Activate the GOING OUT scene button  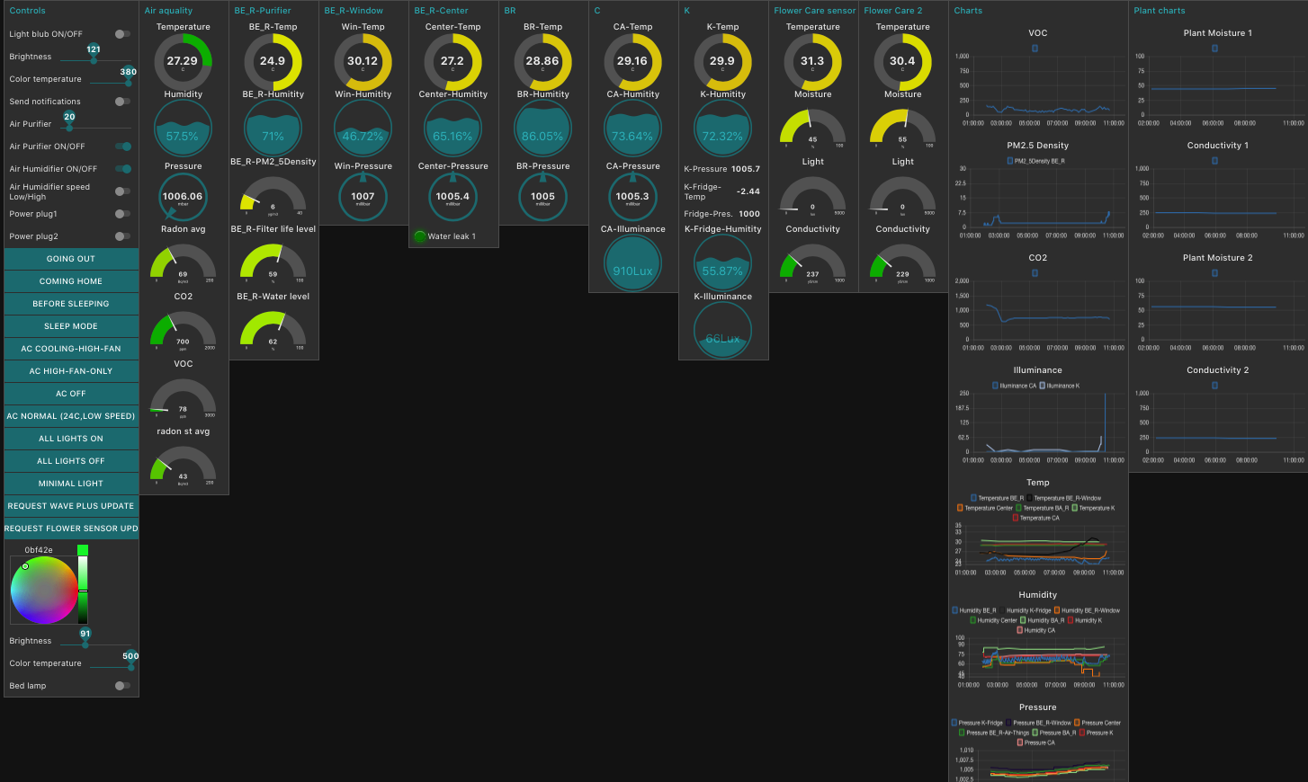[71, 259]
